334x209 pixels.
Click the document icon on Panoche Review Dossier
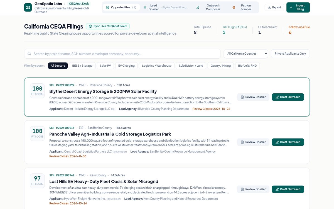(242, 142)
